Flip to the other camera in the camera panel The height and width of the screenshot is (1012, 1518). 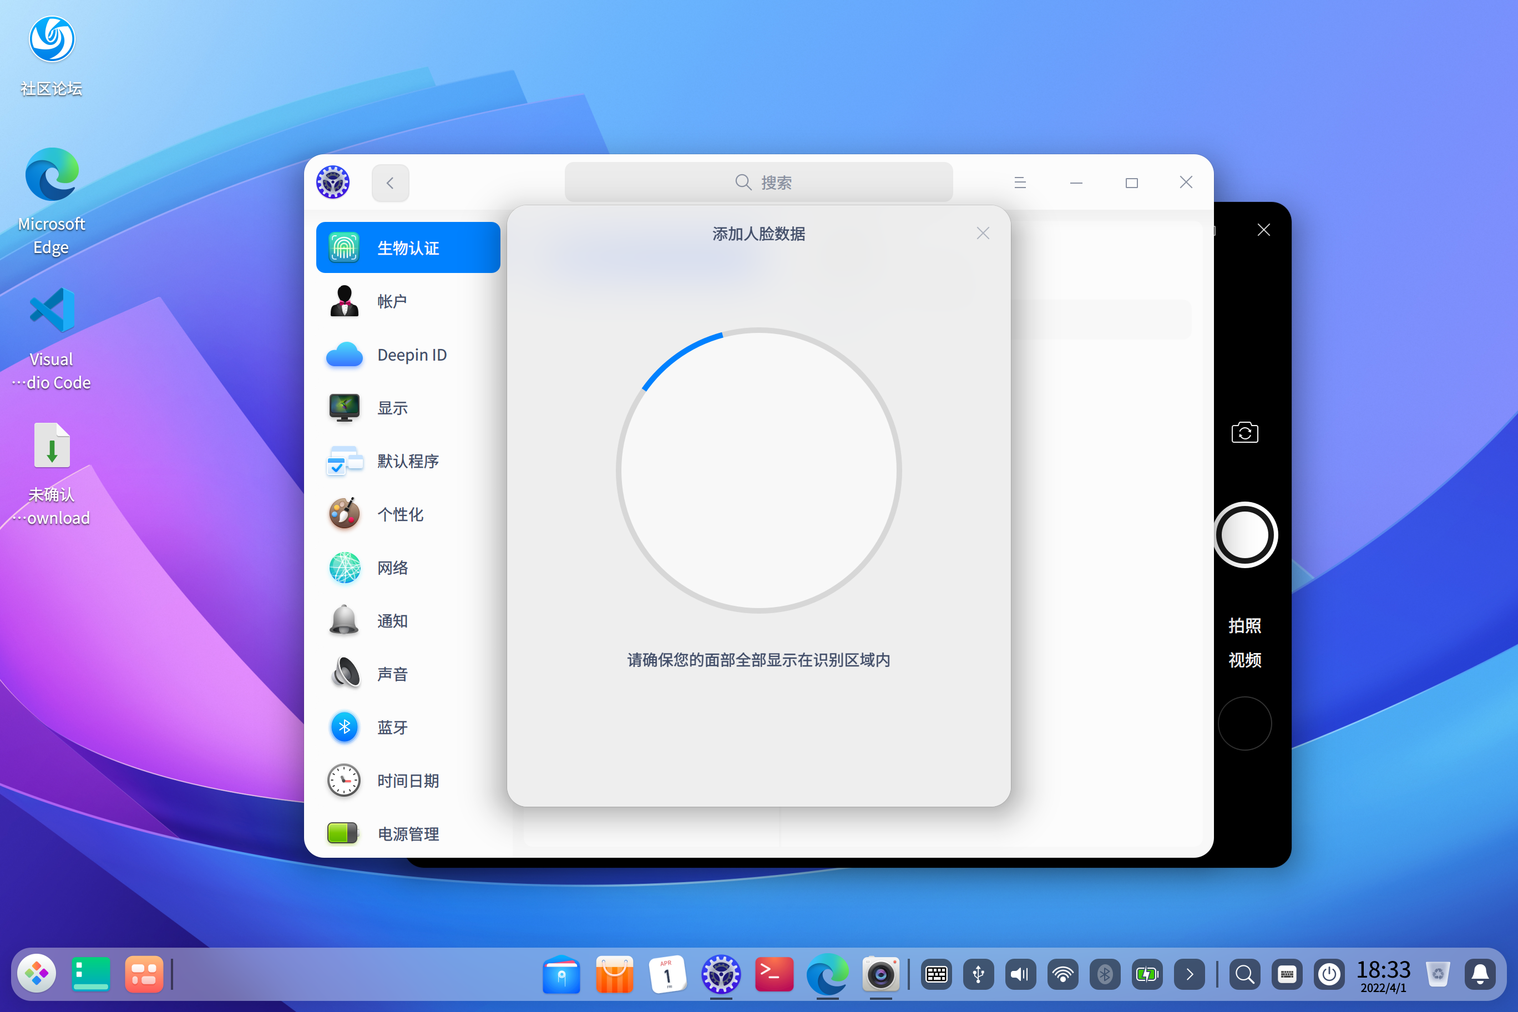[x=1245, y=432]
